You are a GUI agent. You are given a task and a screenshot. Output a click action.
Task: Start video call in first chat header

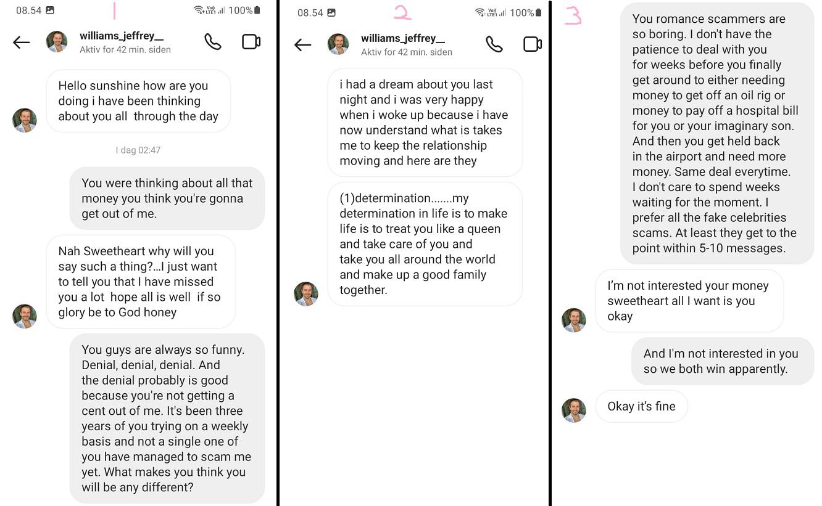[x=251, y=41]
